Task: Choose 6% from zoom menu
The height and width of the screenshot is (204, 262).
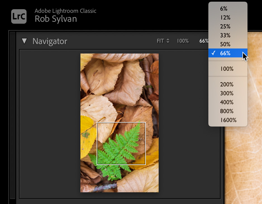Action: [x=228, y=9]
